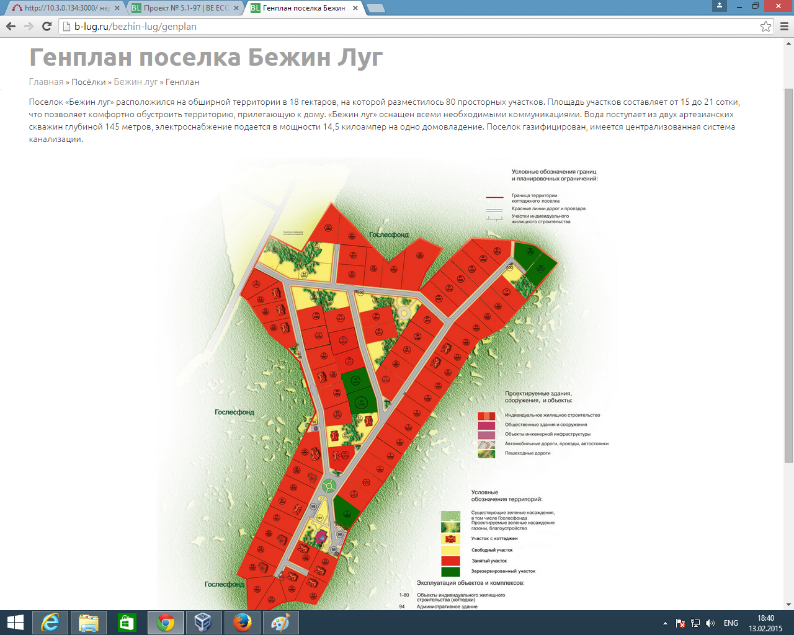Follow the Посёлки breadcrumb link
The height and width of the screenshot is (635, 794).
click(x=89, y=82)
